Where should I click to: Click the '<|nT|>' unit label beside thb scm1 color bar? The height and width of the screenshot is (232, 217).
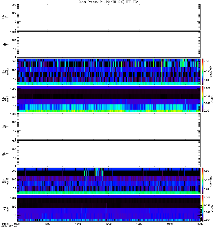coord(212,99)
